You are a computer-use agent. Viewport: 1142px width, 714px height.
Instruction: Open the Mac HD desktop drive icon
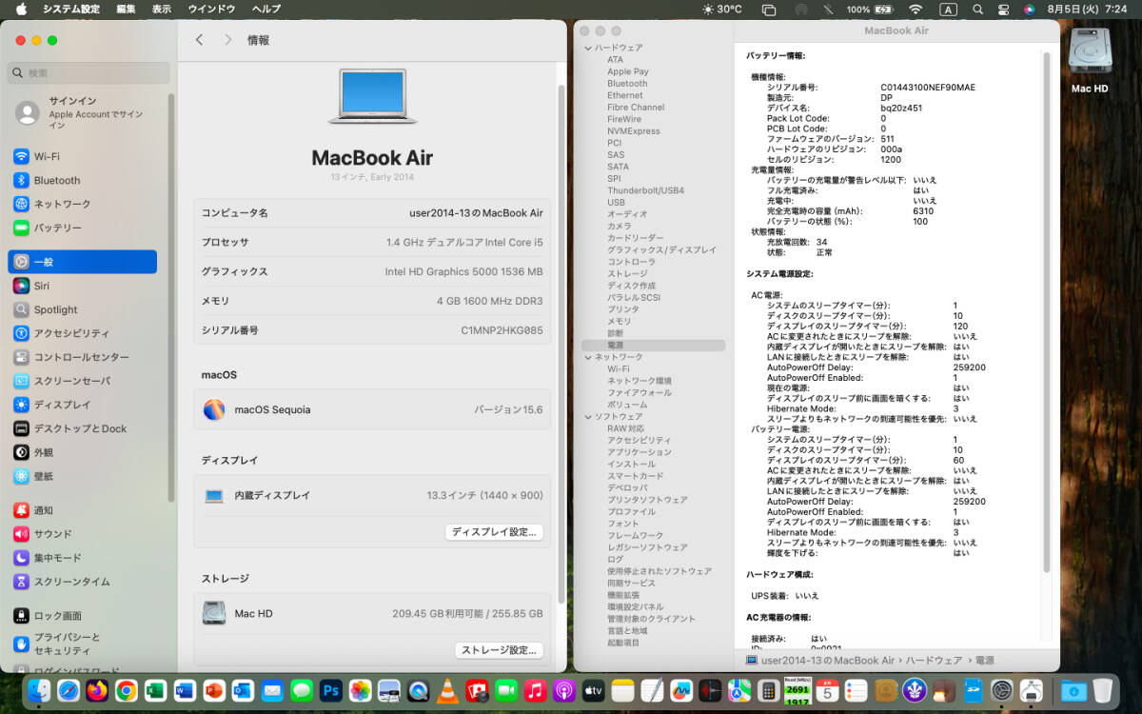click(1090, 57)
